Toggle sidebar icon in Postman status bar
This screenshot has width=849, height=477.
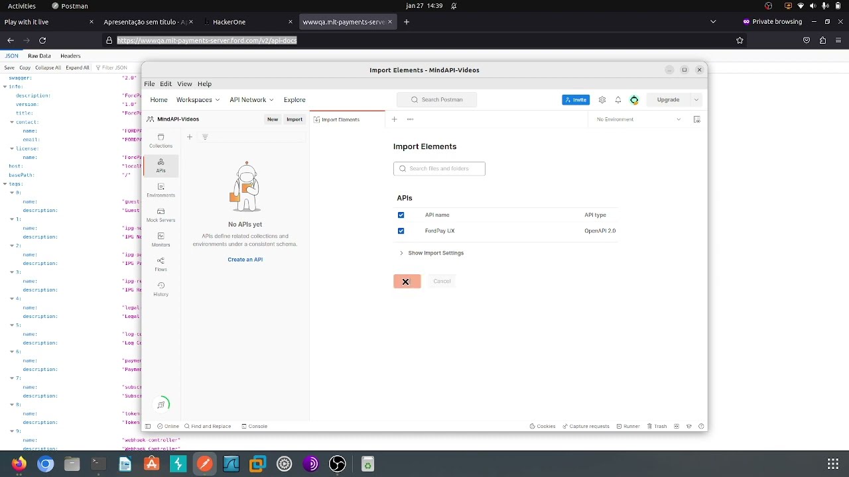(148, 426)
